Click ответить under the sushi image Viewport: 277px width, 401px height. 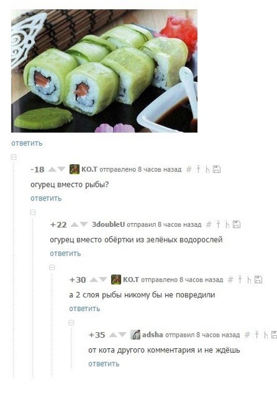pyautogui.click(x=26, y=143)
